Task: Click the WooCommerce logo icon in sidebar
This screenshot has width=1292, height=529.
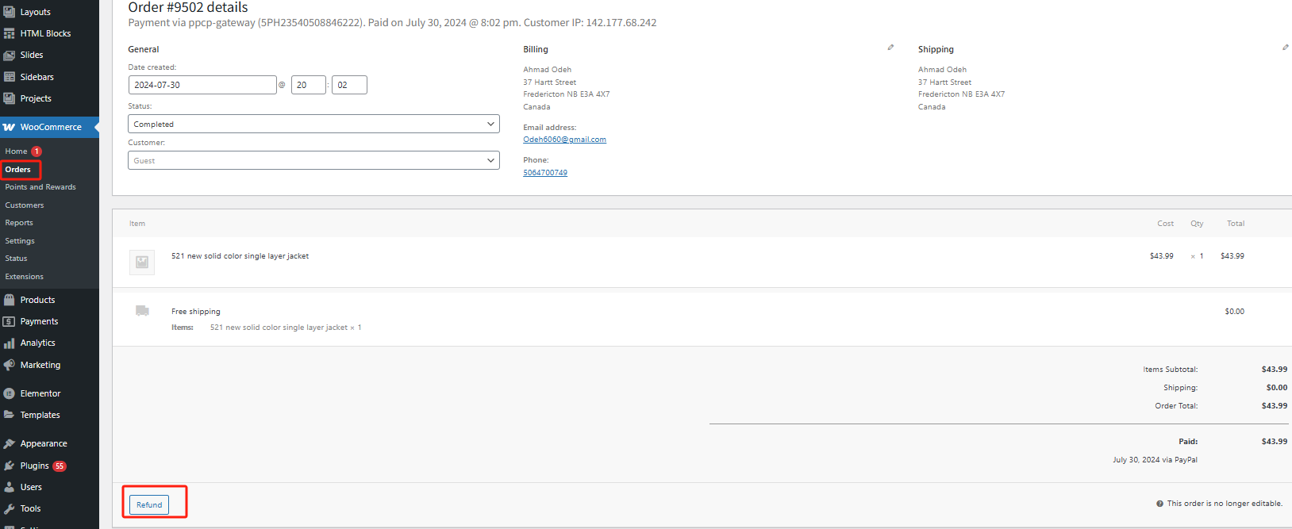Action: pyautogui.click(x=9, y=127)
